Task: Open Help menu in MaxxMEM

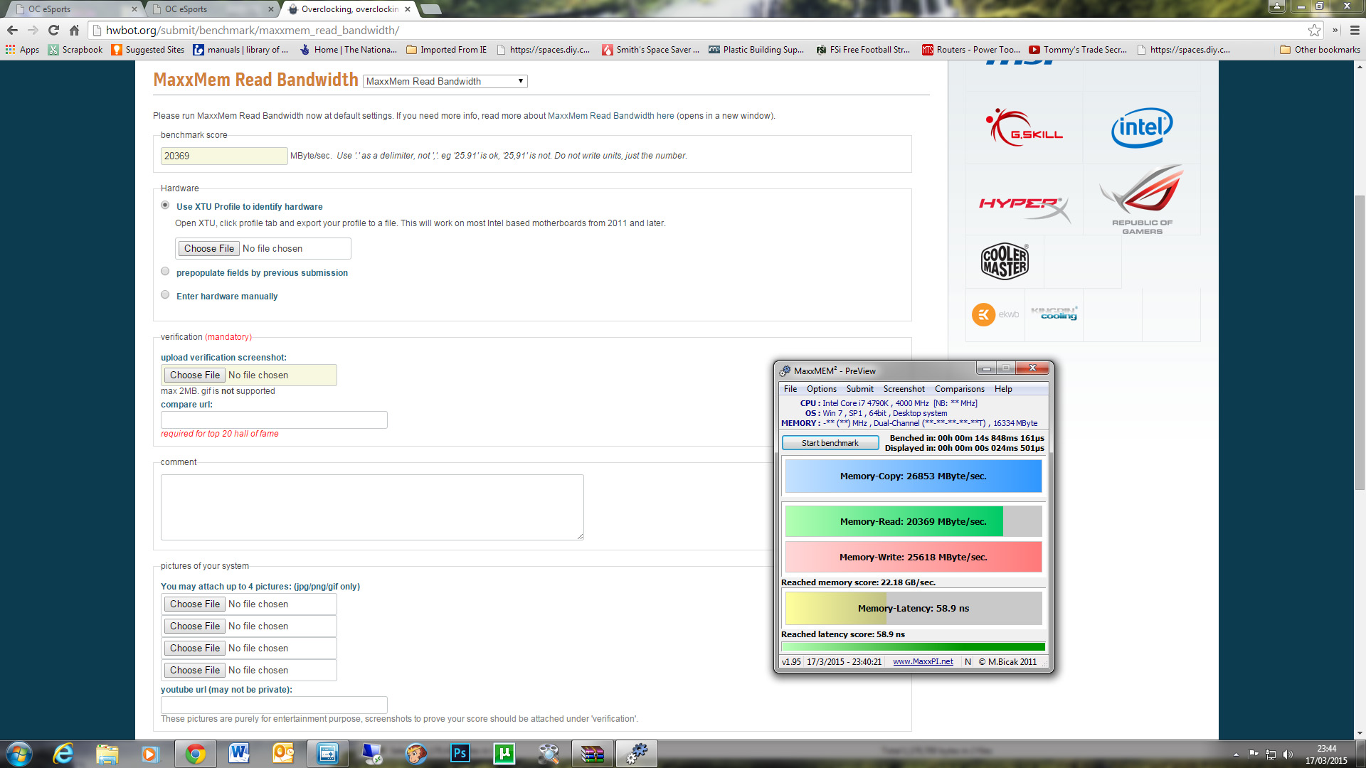Action: 1003,389
